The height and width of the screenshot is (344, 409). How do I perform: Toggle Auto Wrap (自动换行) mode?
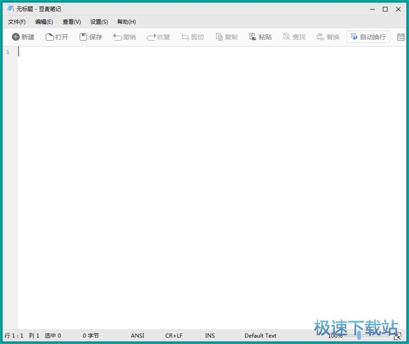(x=368, y=37)
